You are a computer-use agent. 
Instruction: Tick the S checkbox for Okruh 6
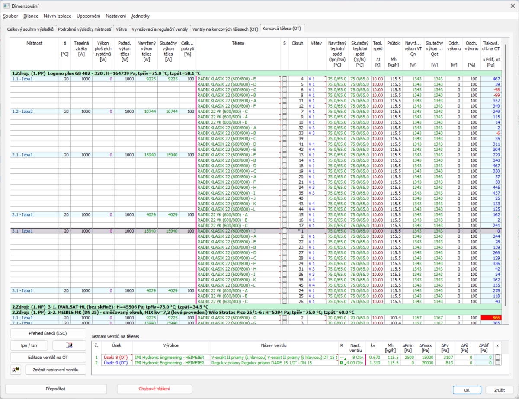point(285,89)
